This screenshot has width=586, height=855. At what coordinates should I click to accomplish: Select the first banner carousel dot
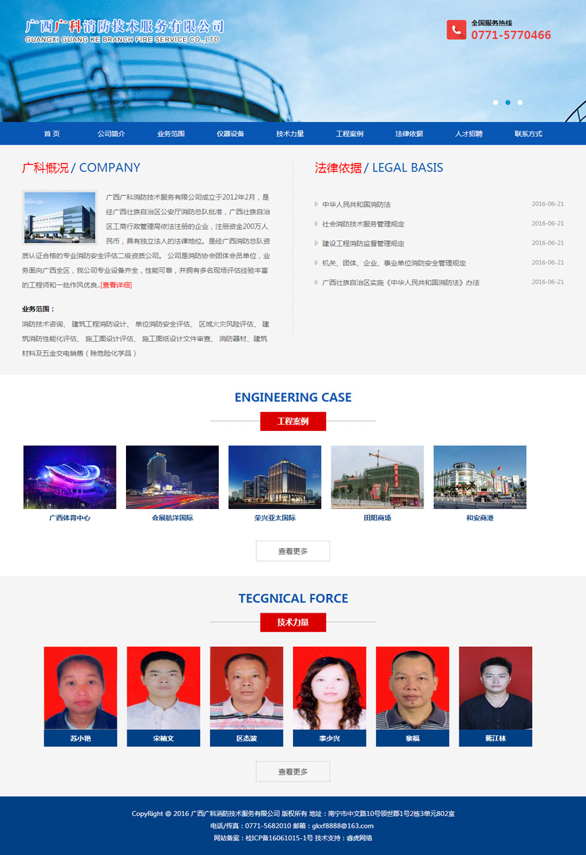pyautogui.click(x=496, y=102)
